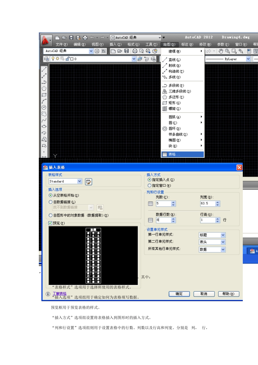Click table preview thumbnail

(x=93, y=256)
